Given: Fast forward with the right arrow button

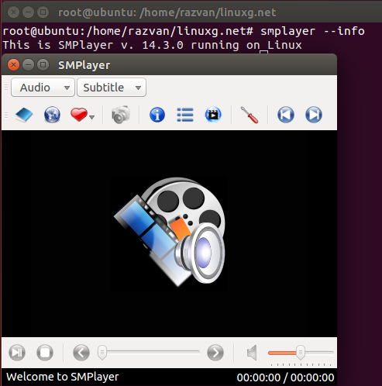Looking at the screenshot, I should click(x=215, y=353).
